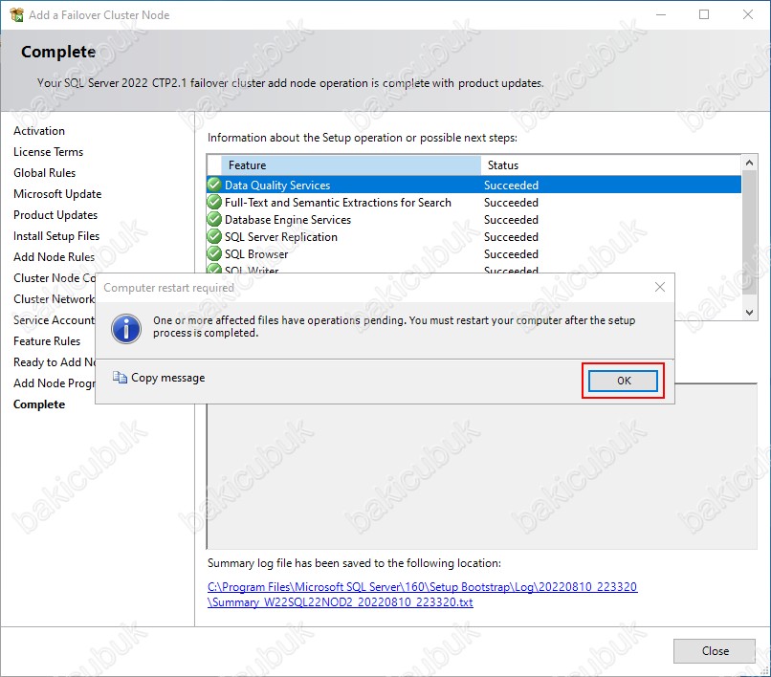Maximize the Add a Failover Cluster Node window
The height and width of the screenshot is (677, 771).
coord(704,14)
